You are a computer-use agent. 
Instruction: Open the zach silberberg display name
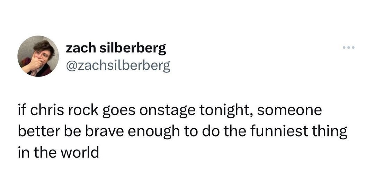coord(116,49)
